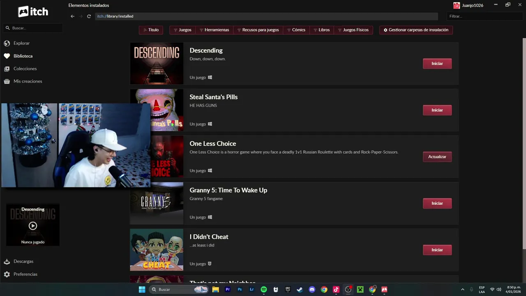
Task: Open TikTok from the taskbar
Action: [336, 289]
